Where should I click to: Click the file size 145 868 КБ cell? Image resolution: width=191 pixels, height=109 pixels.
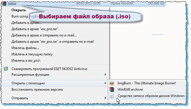(156, 3)
